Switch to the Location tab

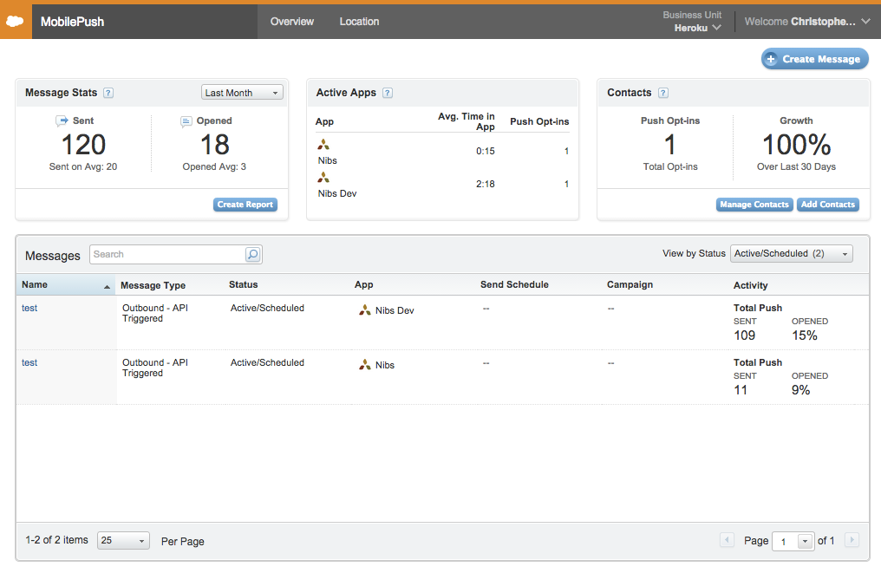[359, 22]
